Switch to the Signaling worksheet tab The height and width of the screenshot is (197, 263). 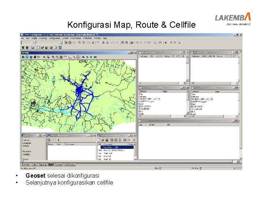(x=42, y=165)
